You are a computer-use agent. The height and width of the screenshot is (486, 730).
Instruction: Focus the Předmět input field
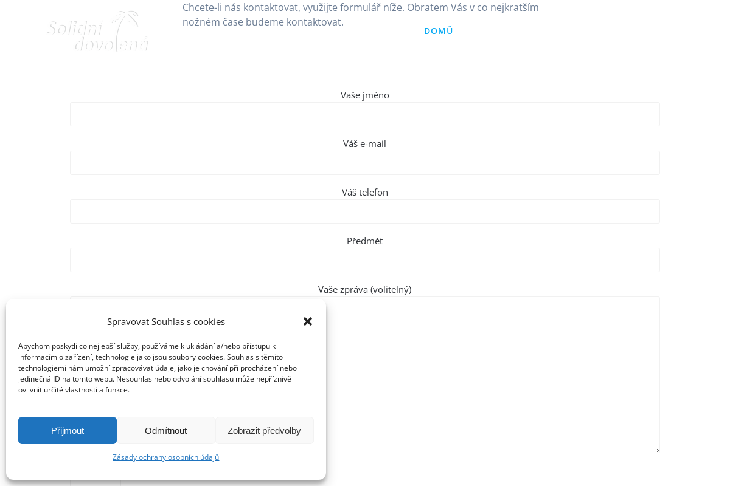[x=365, y=260]
